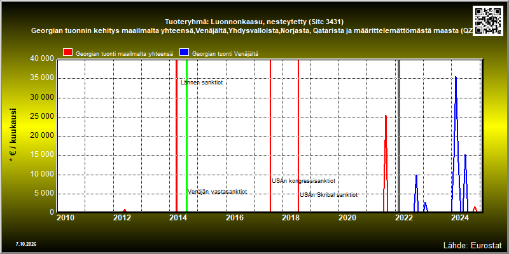Click the x-axis year 2020
This screenshot has height=254, width=509.
pyautogui.click(x=347, y=218)
